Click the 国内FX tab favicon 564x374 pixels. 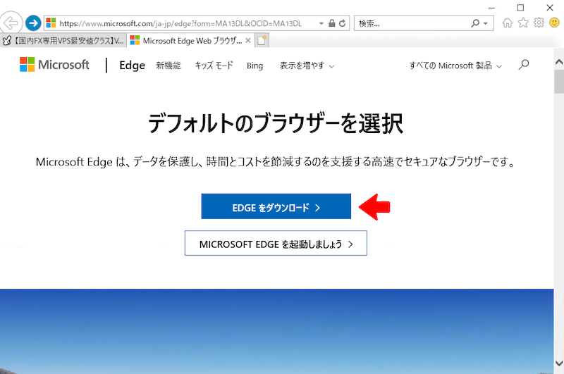pyautogui.click(x=6, y=41)
